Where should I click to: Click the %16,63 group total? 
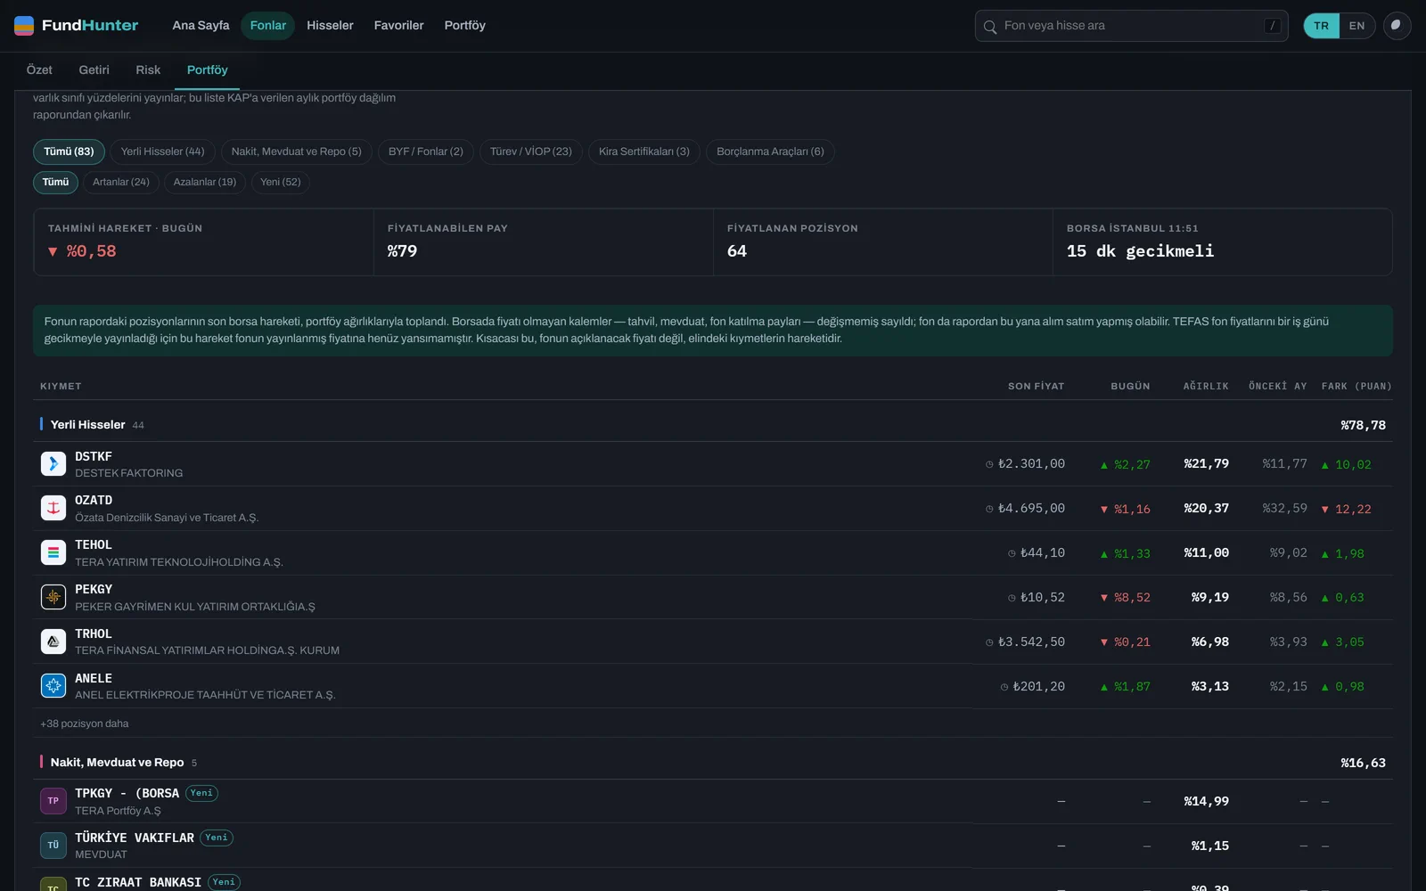click(x=1363, y=763)
